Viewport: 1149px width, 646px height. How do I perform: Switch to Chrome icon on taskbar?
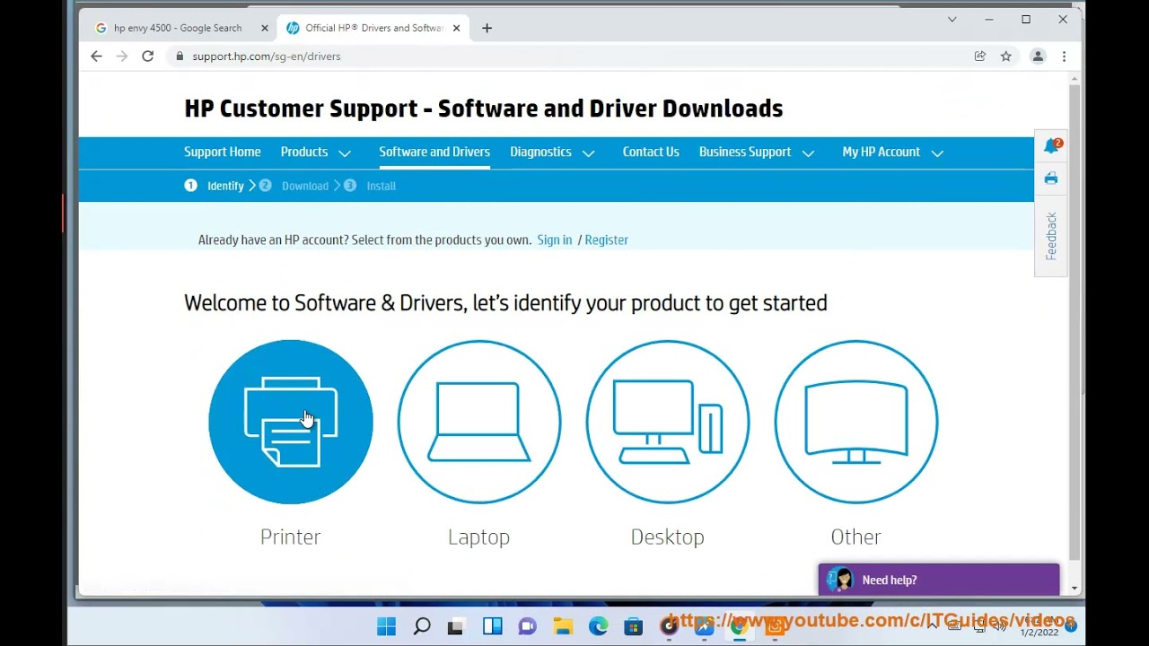click(x=739, y=626)
